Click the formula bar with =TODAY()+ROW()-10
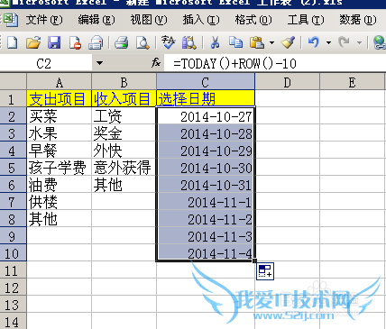Screen dimensions: 386x329 (275, 63)
